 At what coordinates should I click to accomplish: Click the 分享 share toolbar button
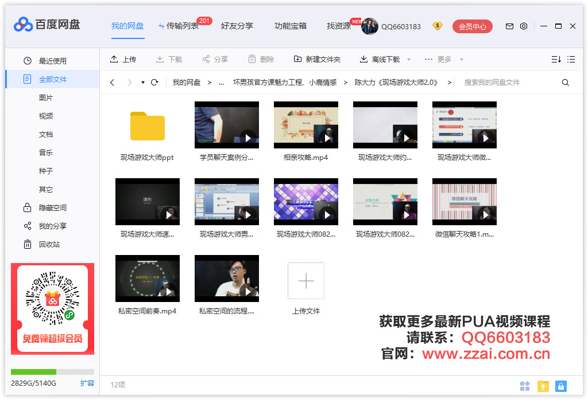215,59
